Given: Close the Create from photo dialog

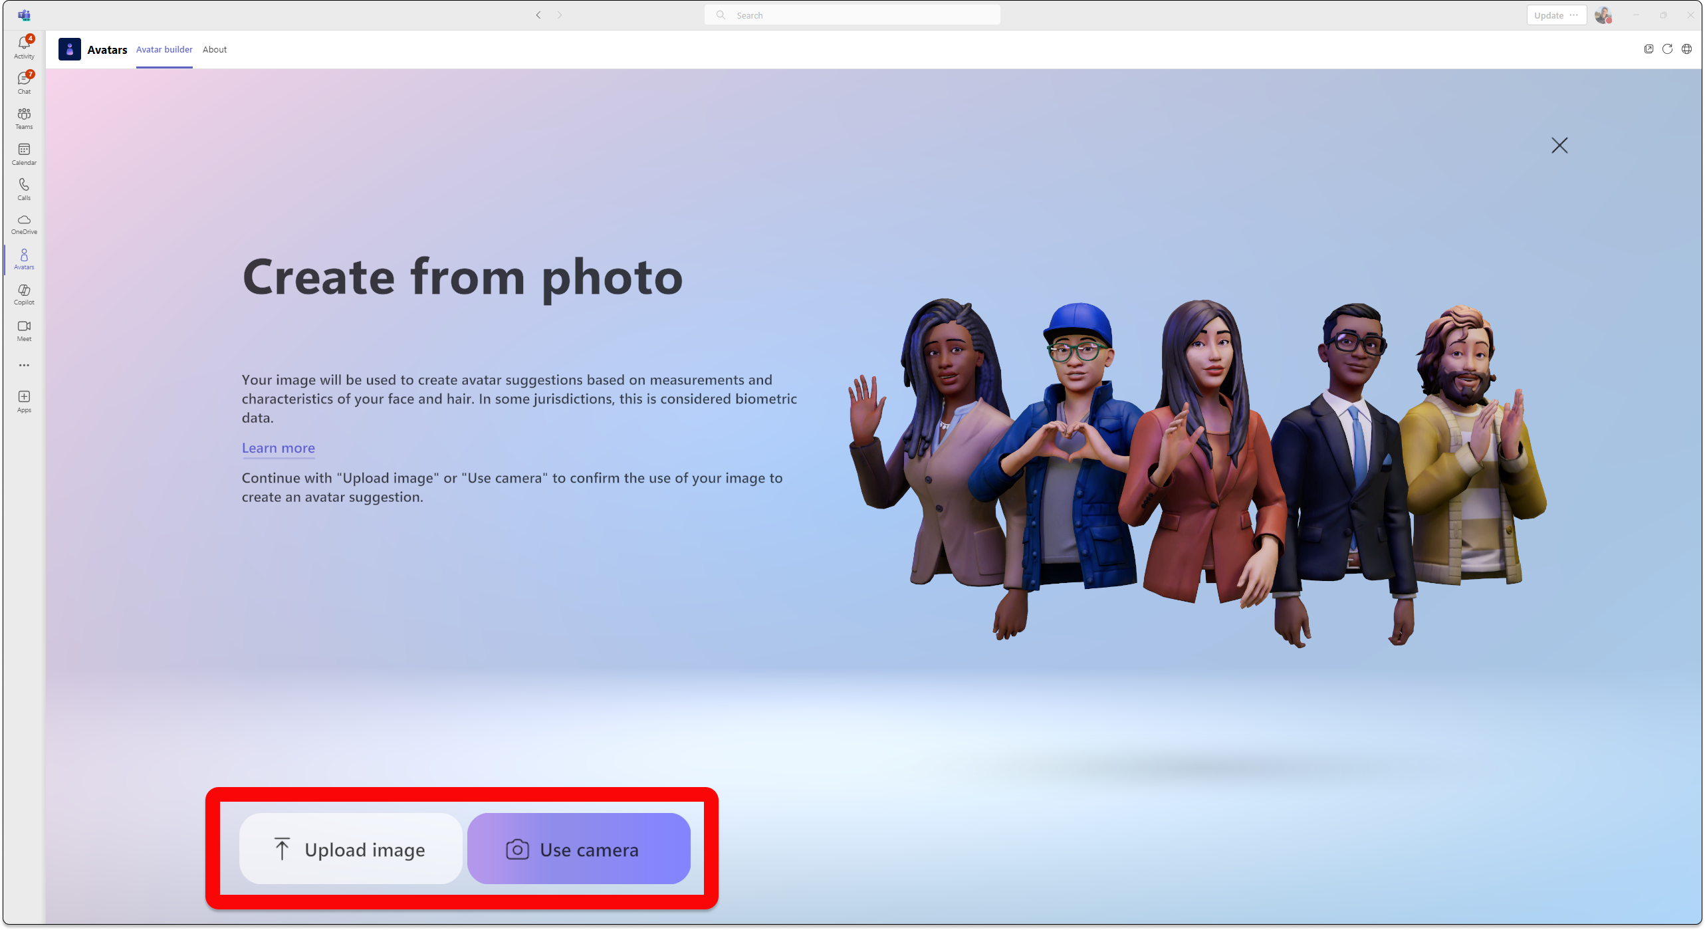Looking at the screenshot, I should click(x=1559, y=146).
